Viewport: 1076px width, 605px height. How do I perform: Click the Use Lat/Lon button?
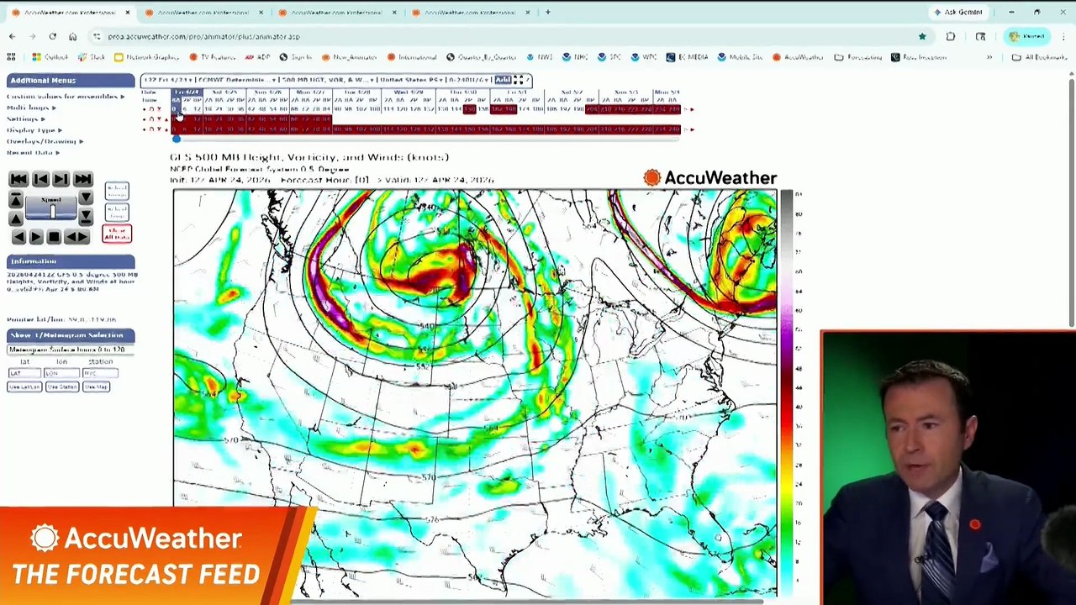pos(24,387)
